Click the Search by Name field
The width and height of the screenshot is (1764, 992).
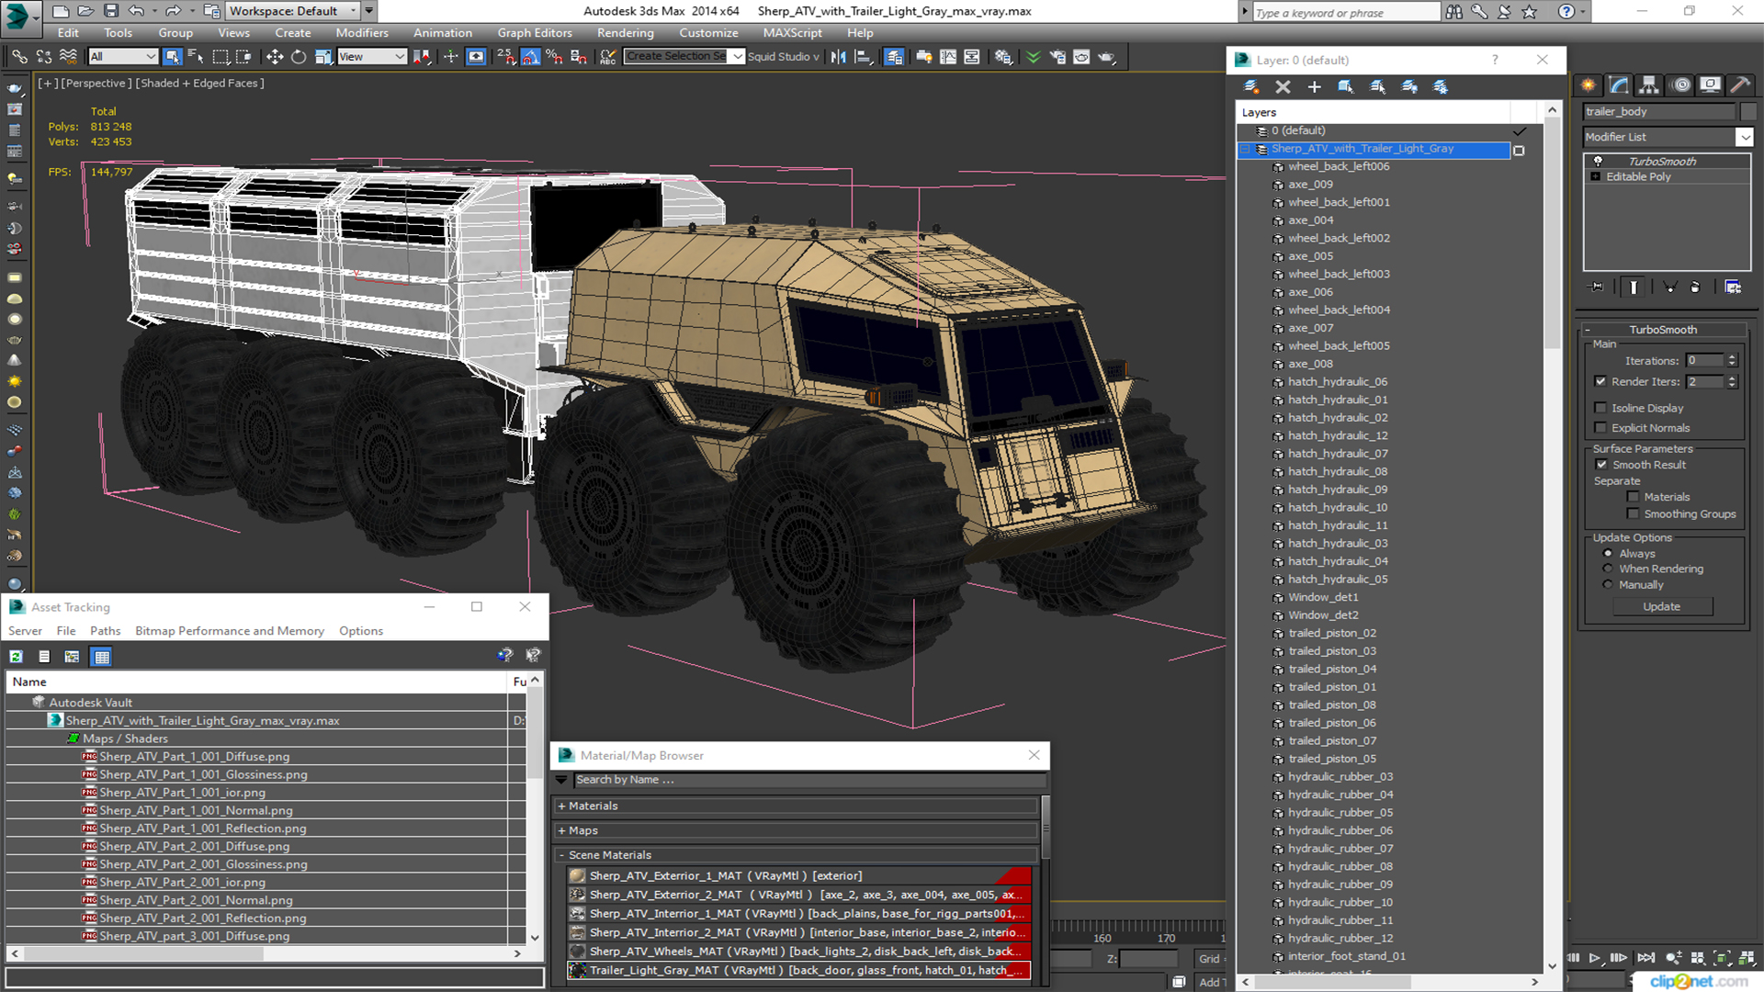(x=808, y=780)
